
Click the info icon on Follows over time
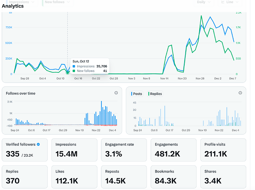116,93
